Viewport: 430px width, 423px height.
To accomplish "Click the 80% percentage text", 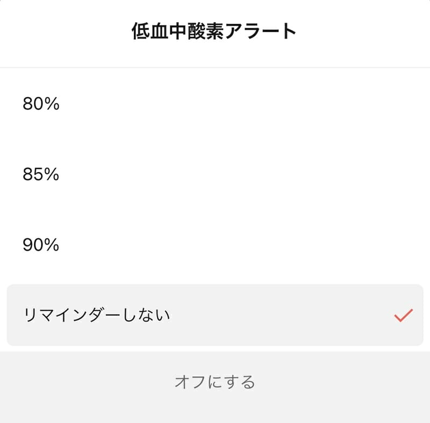I will (x=41, y=104).
